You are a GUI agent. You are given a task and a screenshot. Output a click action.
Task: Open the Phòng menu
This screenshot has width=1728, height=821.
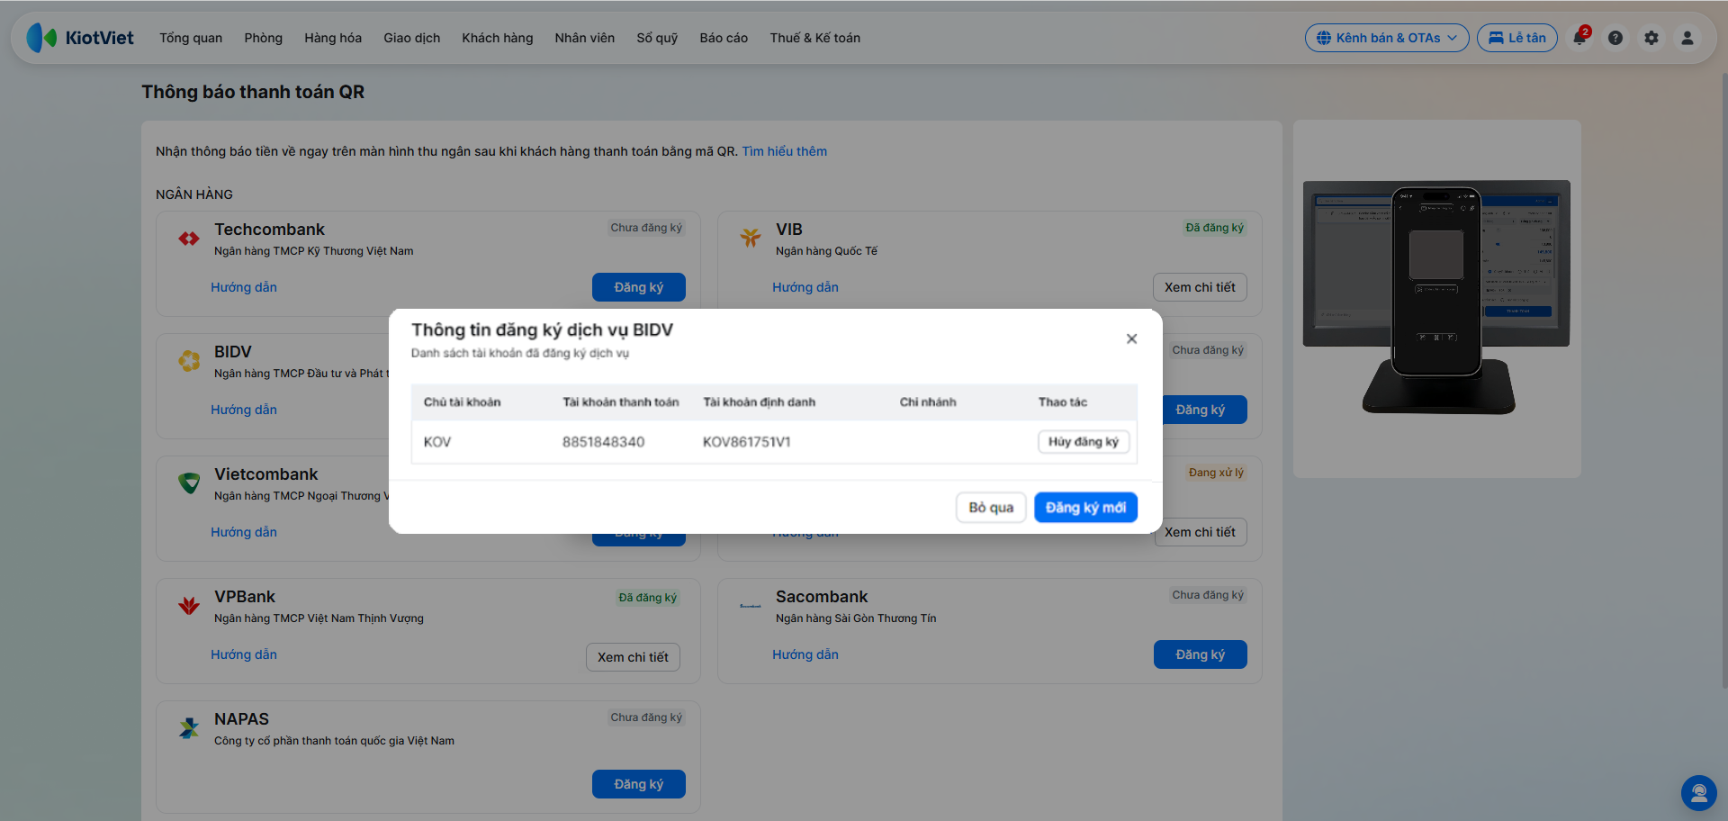(x=263, y=38)
